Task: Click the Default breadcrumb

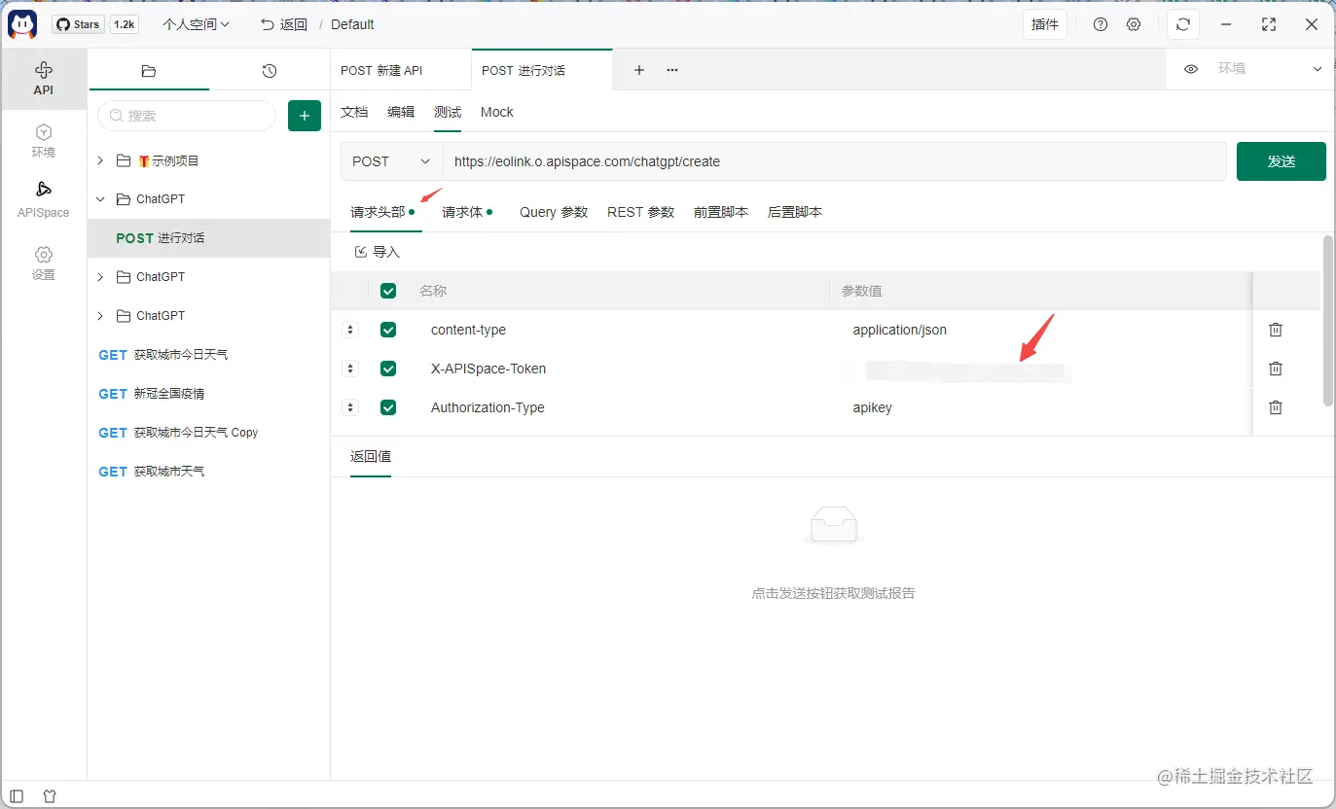Action: [x=352, y=24]
